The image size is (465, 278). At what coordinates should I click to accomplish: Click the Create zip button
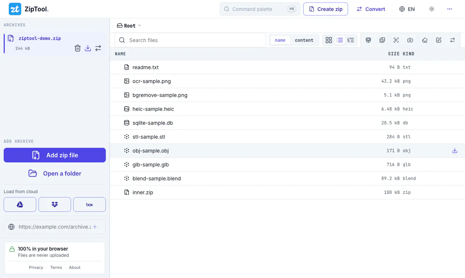325,9
